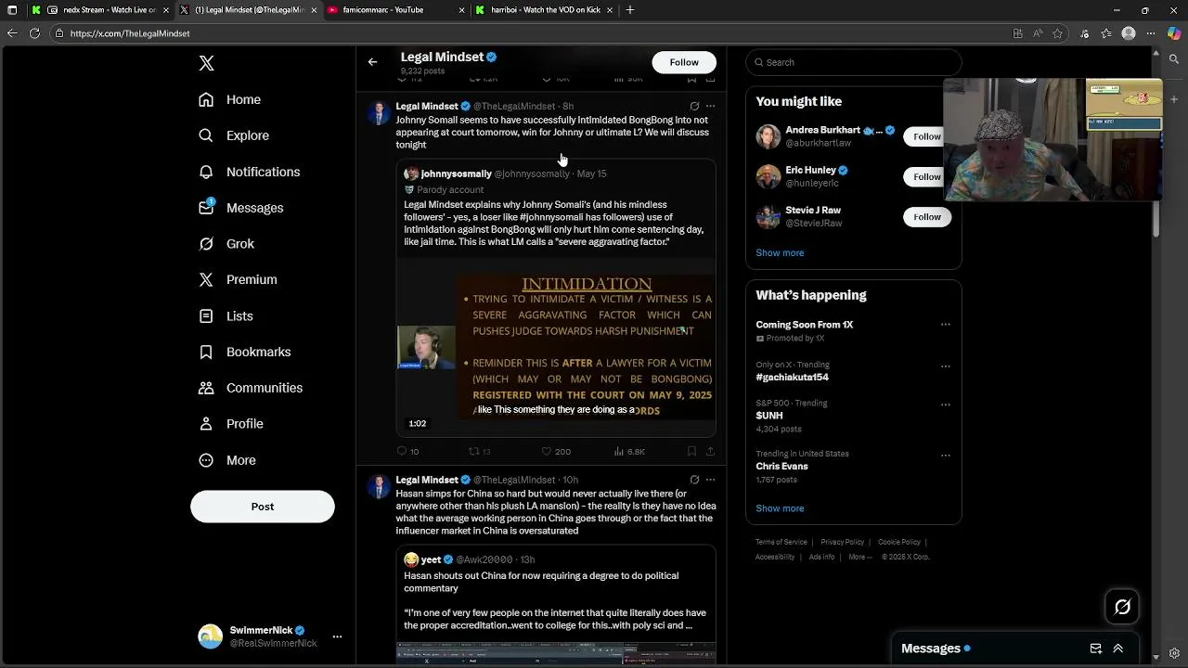
Task: Expand the Messages drawer
Action: (x=1117, y=649)
